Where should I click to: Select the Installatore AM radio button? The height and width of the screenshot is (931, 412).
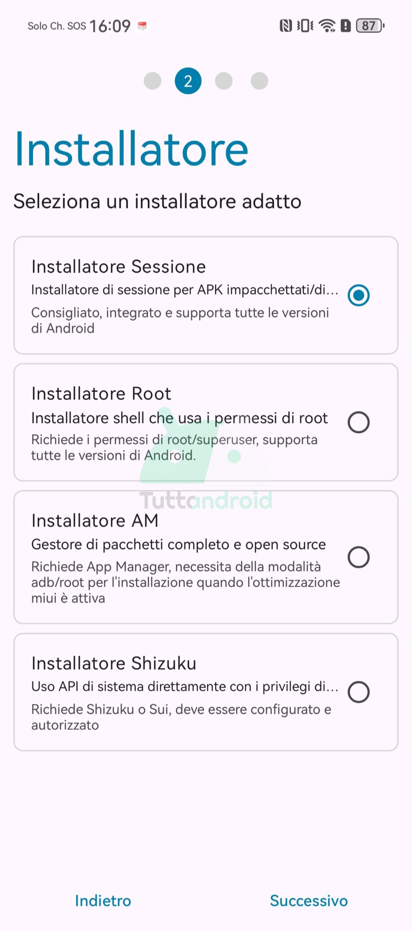click(x=358, y=557)
